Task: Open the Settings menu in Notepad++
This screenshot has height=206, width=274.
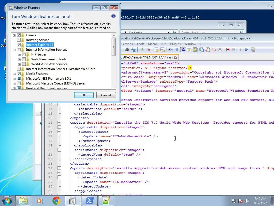Action: pyautogui.click(x=127, y=44)
